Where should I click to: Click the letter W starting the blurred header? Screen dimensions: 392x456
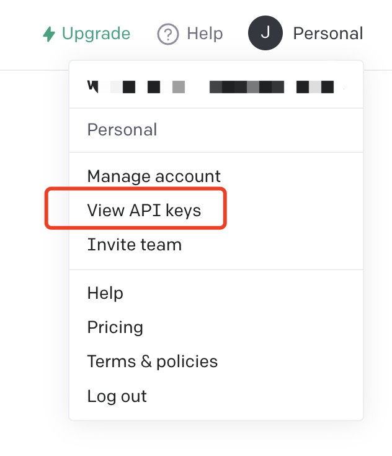tap(93, 86)
